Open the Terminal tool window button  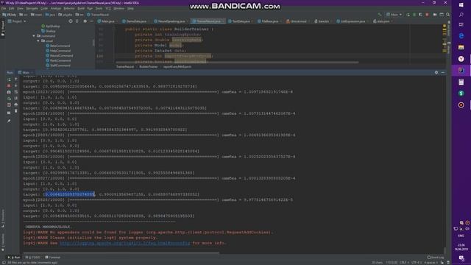point(53,258)
